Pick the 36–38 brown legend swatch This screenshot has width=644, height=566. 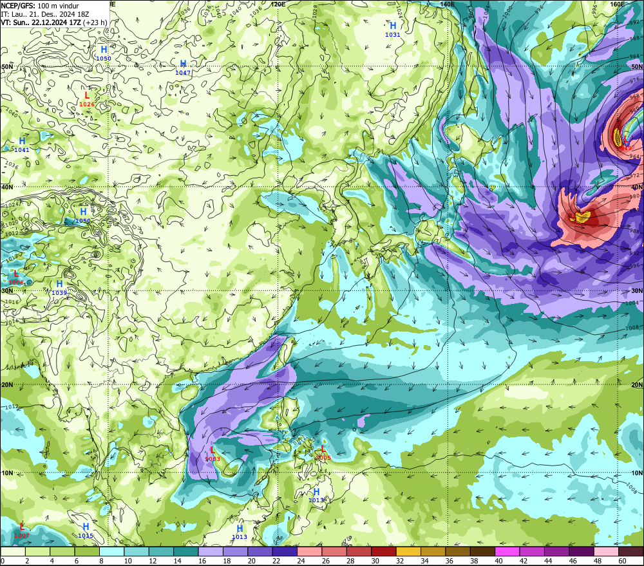click(x=457, y=551)
